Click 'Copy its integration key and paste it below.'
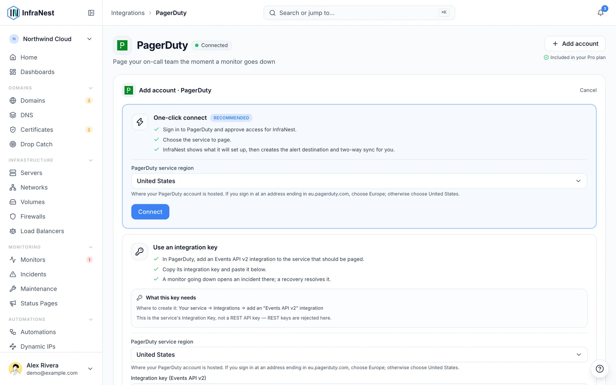Screen dimensions: 616x385 (x=215, y=269)
